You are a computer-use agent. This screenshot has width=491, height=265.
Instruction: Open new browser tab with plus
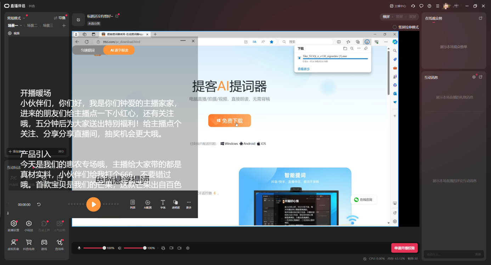[155, 34]
